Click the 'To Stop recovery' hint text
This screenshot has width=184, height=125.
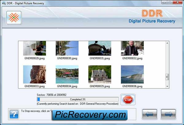tap(36, 111)
